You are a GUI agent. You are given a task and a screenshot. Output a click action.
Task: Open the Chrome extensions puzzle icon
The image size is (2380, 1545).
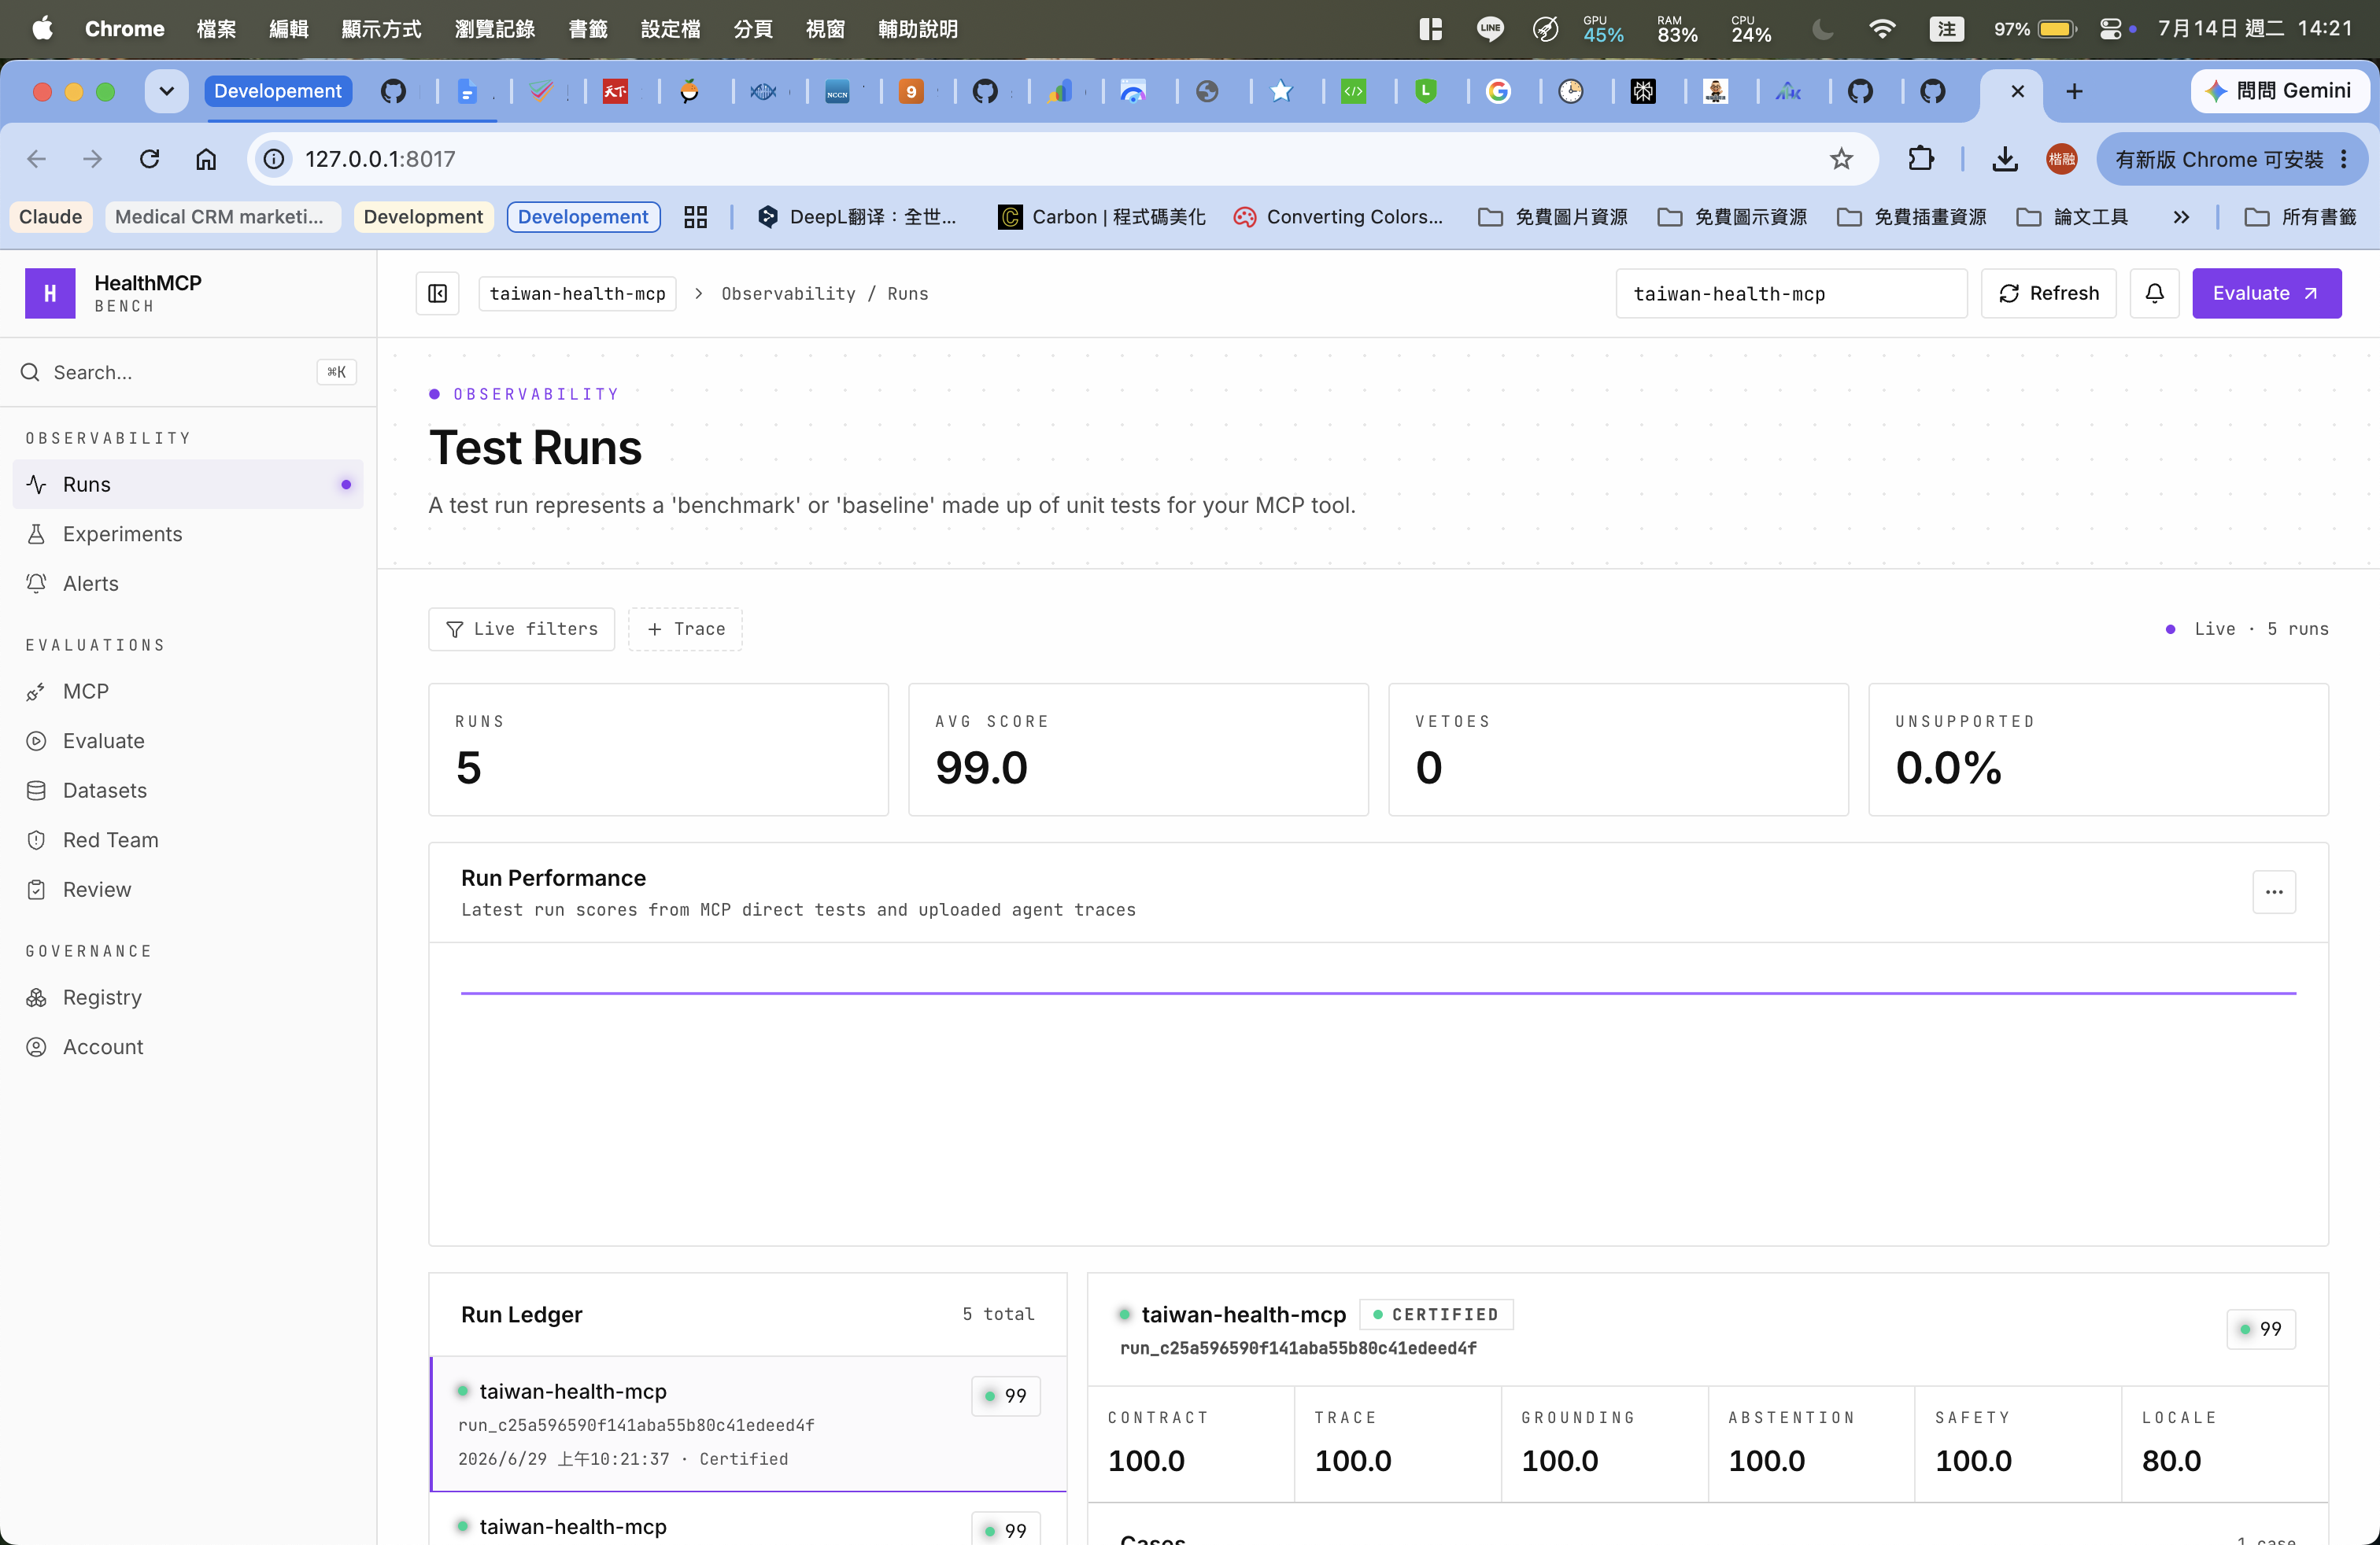point(1920,159)
